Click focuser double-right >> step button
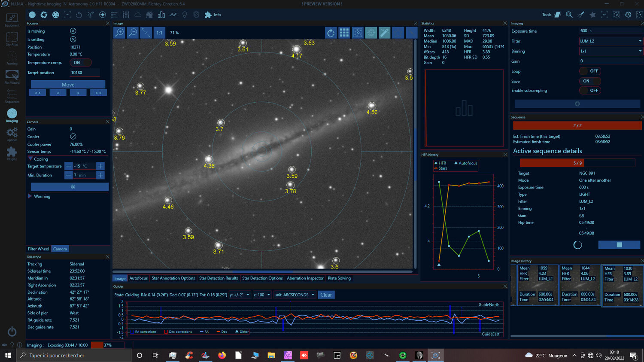The width and height of the screenshot is (644, 362). (x=98, y=93)
